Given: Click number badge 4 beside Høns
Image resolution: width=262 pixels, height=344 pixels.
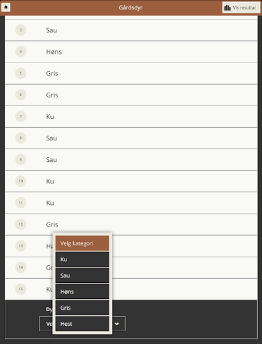Looking at the screenshot, I should (21, 52).
